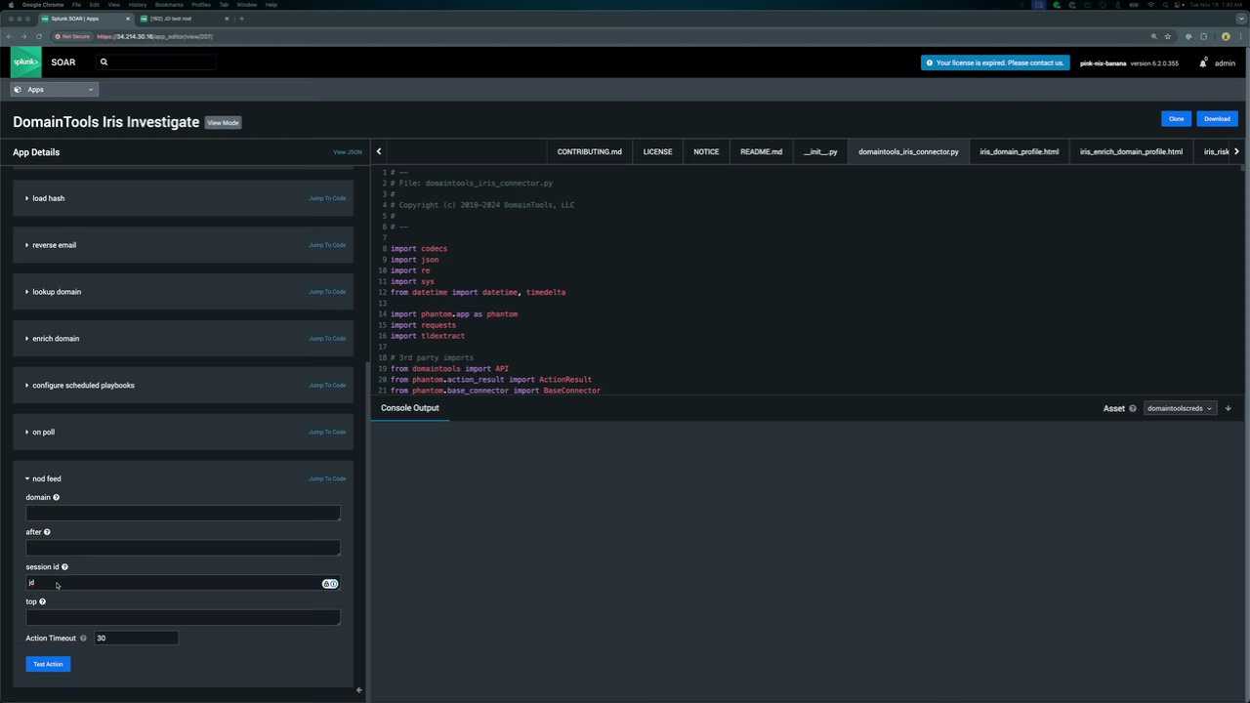This screenshot has width=1250, height=703.
Task: Click the Asset help icon
Action: [1133, 408]
